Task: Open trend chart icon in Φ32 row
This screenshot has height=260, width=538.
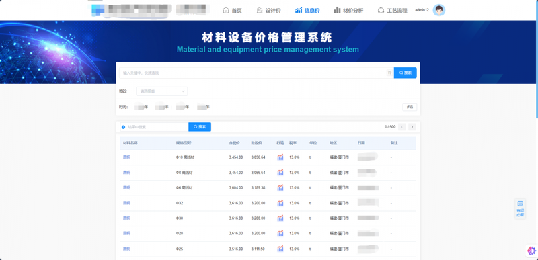Action: pos(280,203)
